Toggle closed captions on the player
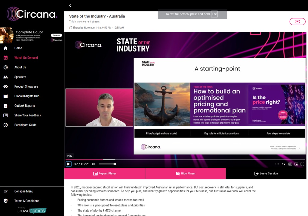This screenshot has width=308, height=216. click(290, 164)
